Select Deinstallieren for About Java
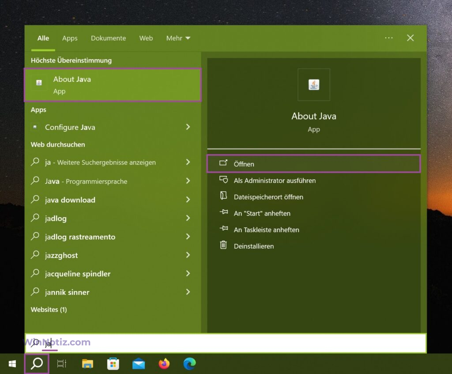Image resolution: width=452 pixels, height=374 pixels. coord(253,246)
